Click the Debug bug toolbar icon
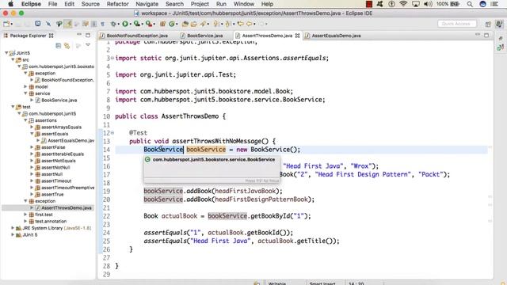507x285 pixels. tap(113, 24)
